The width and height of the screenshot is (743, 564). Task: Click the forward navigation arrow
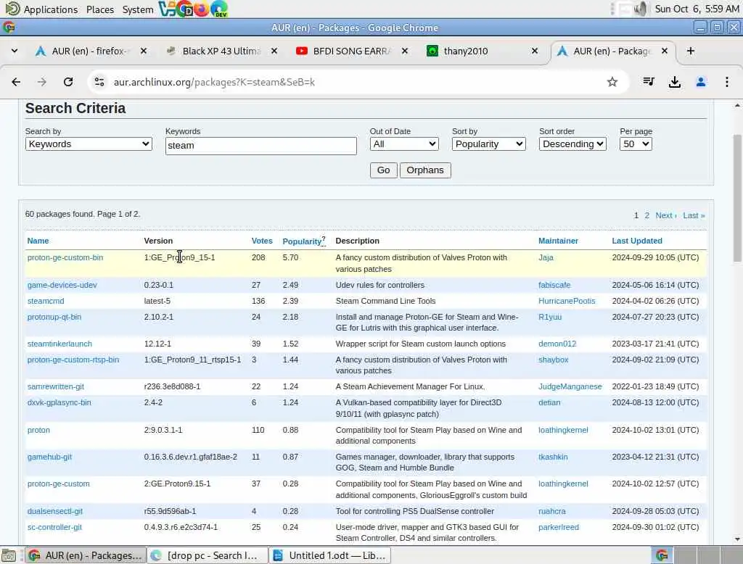tap(42, 82)
